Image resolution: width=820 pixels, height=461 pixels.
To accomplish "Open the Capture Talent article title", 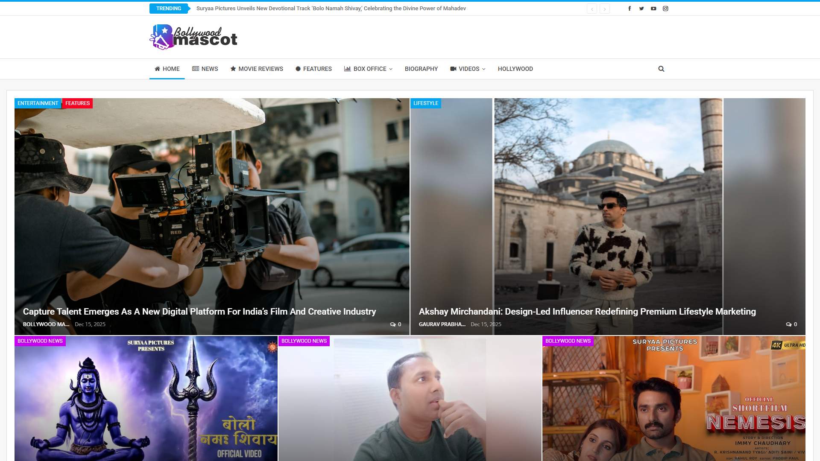I will coord(199,312).
